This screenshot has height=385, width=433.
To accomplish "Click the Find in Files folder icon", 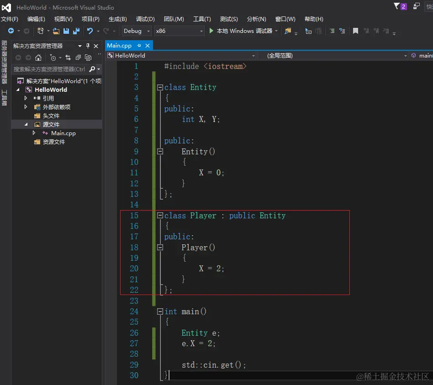I will [288, 31].
